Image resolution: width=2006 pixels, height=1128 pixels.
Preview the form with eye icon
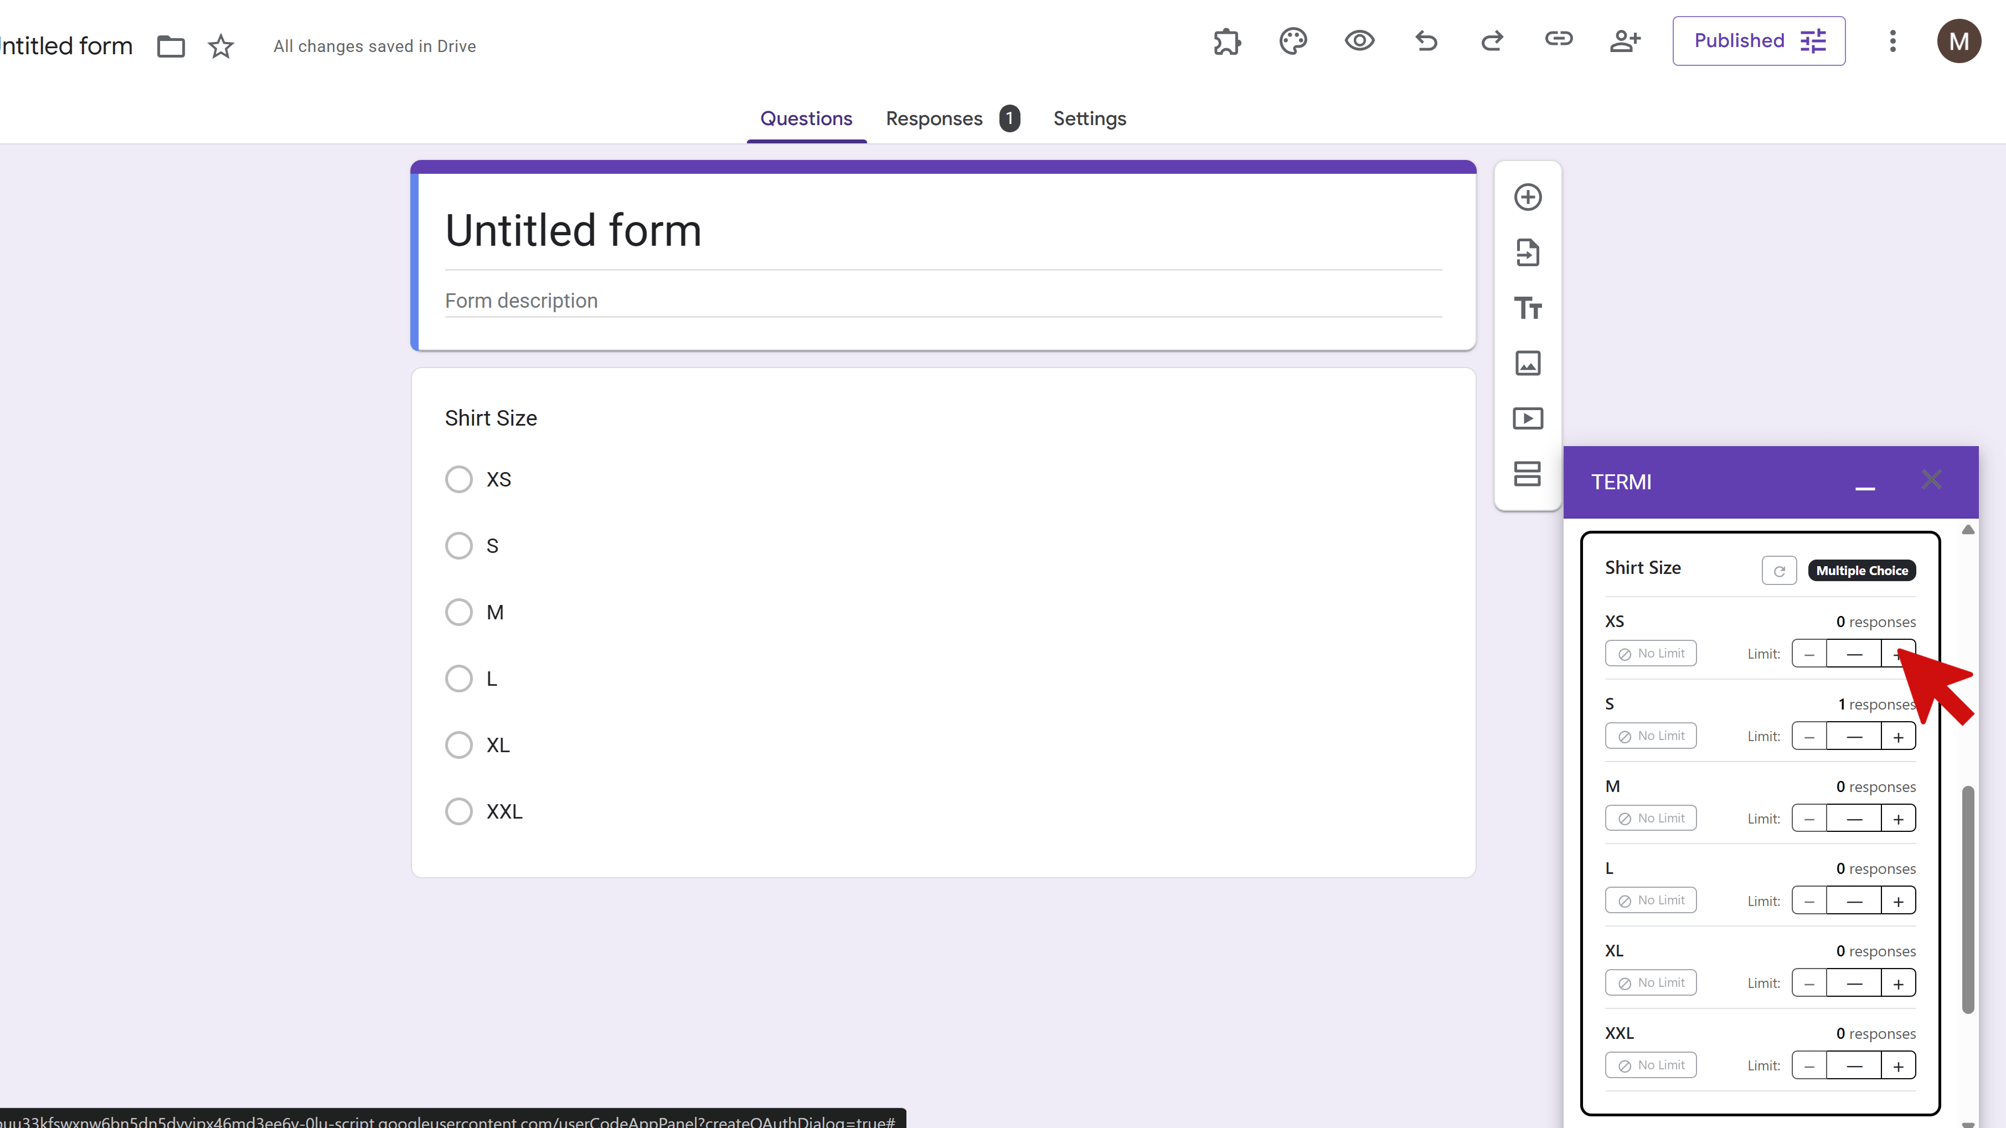1359,42
